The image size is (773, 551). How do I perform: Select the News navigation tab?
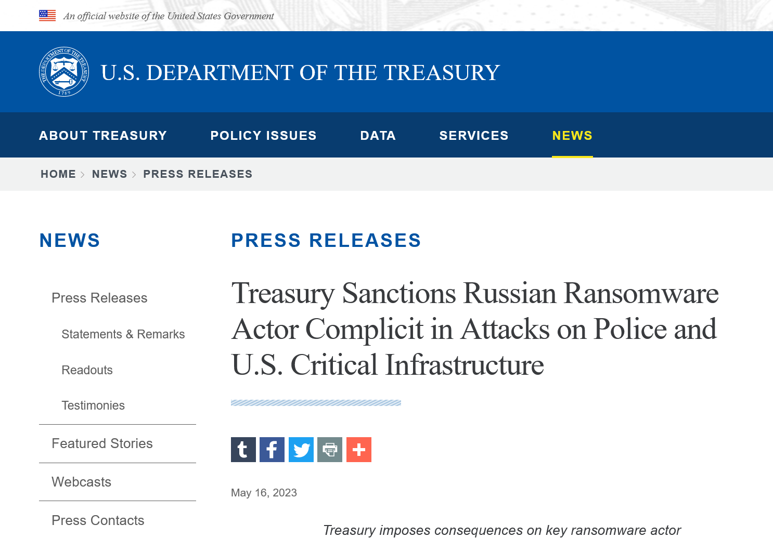572,136
